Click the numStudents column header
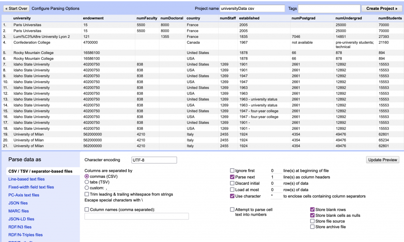The height and width of the screenshot is (242, 404). tap(390, 18)
